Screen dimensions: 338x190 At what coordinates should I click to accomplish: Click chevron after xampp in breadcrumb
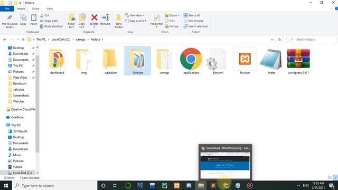(88, 40)
